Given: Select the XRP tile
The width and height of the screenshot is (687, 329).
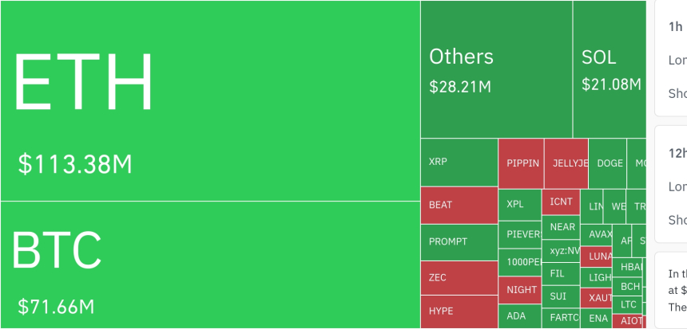Looking at the screenshot, I should (459, 163).
